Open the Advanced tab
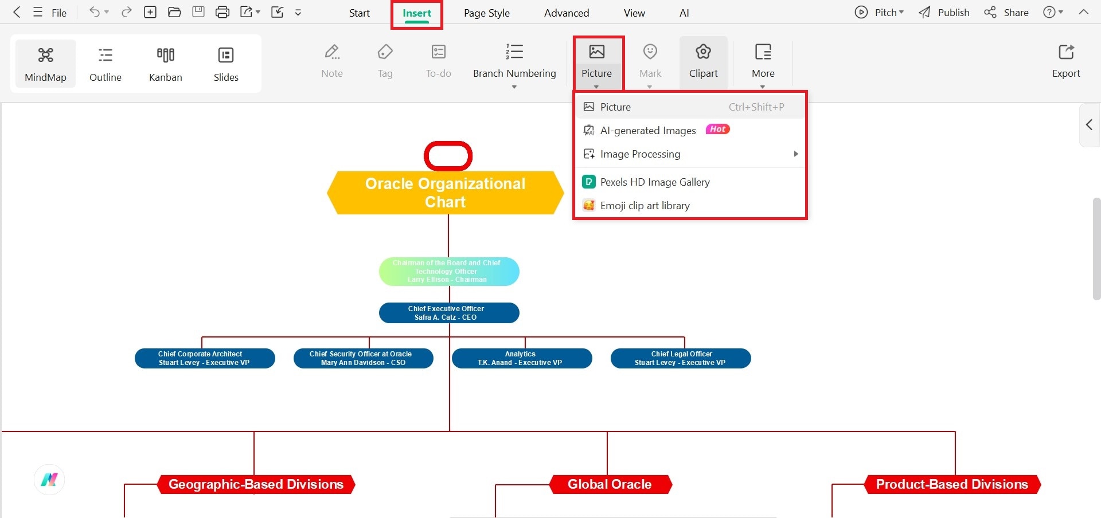 coord(567,13)
